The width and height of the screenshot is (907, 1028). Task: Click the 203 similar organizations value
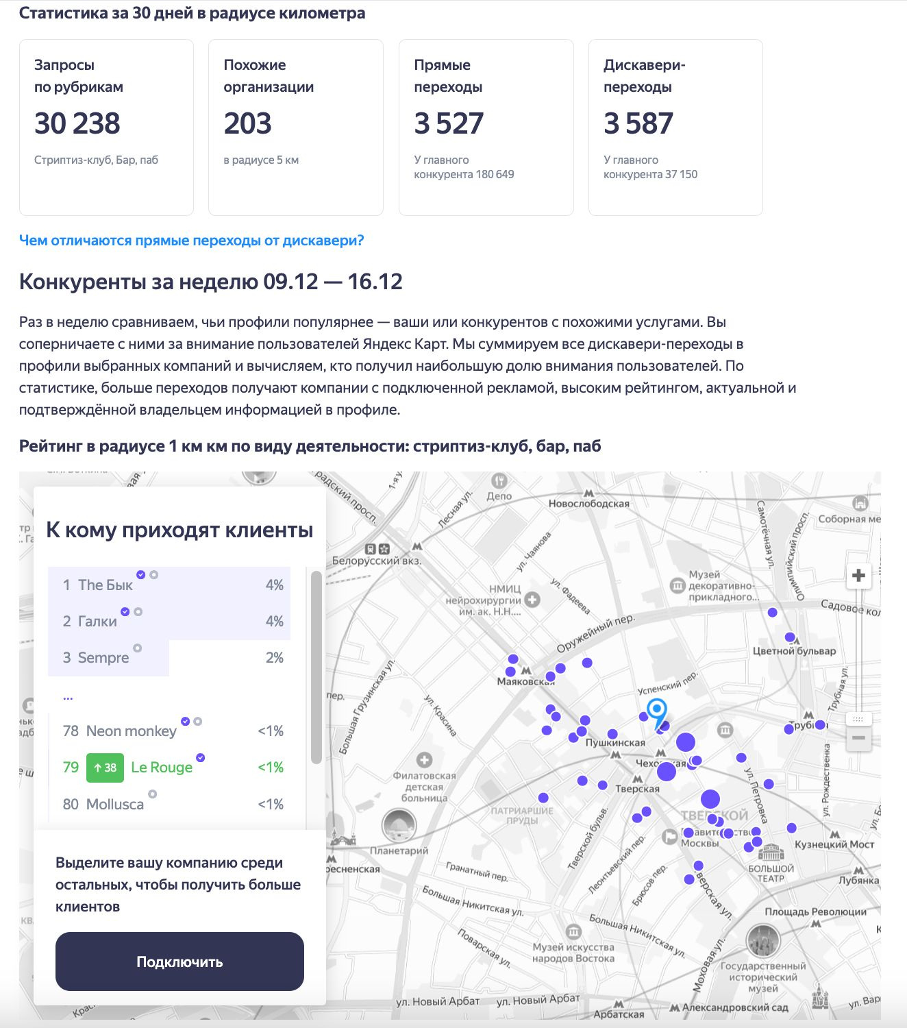[248, 123]
